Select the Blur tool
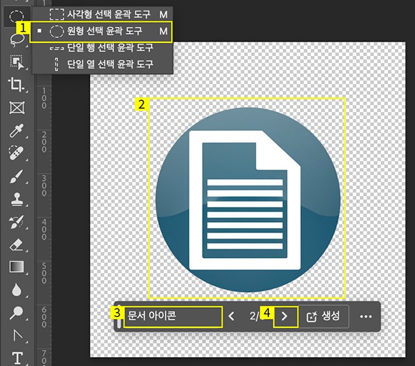Viewport: 415px width, 366px height. 17,290
